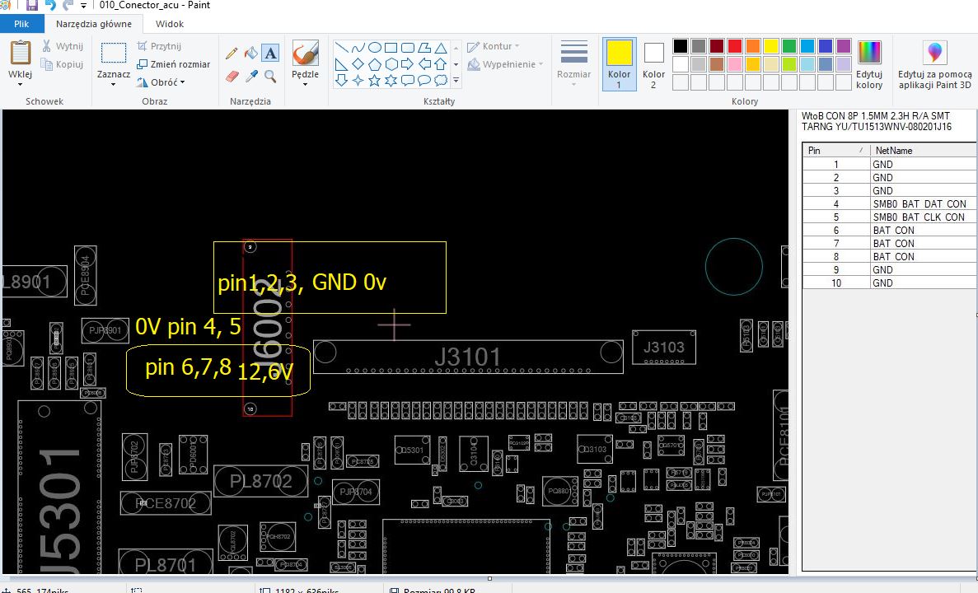Choose the red swatch in the palette

(735, 46)
